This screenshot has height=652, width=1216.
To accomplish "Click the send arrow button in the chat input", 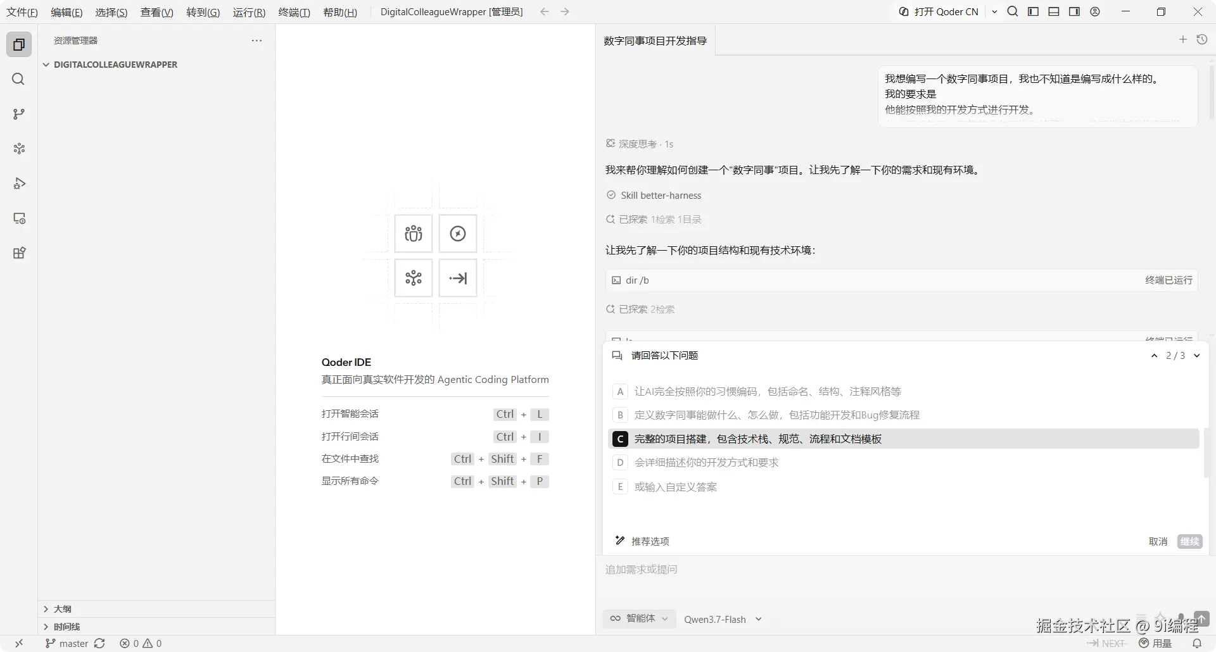I will click(x=1201, y=618).
